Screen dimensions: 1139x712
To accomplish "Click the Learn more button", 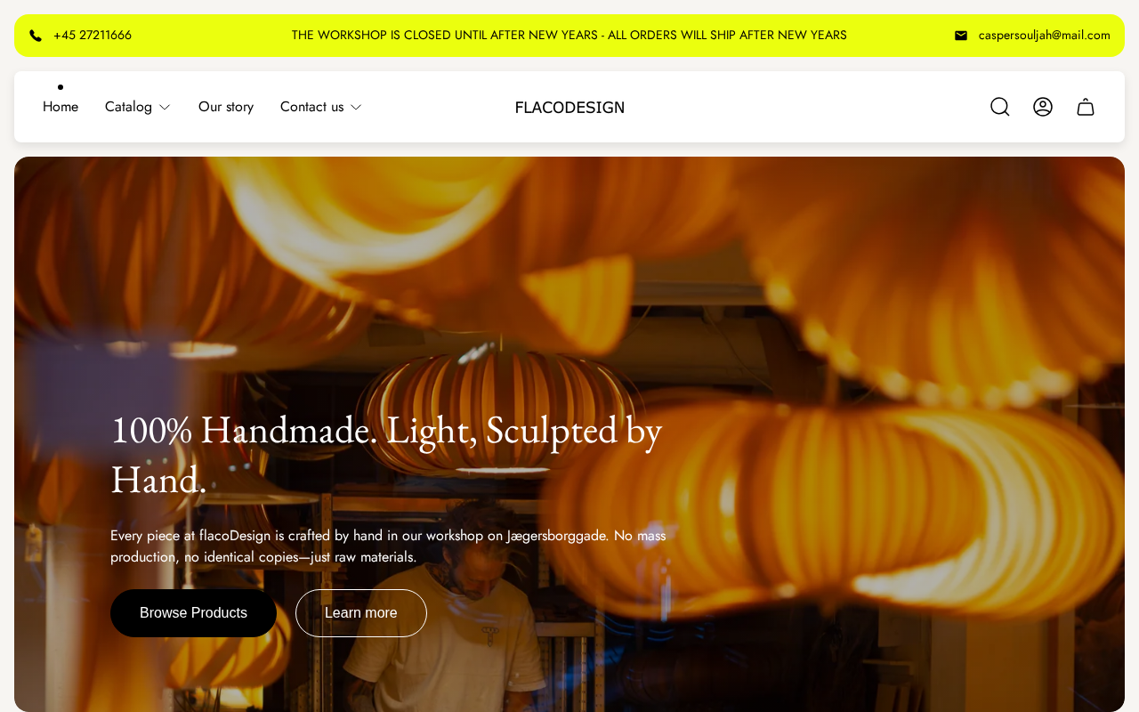I will click(x=361, y=613).
